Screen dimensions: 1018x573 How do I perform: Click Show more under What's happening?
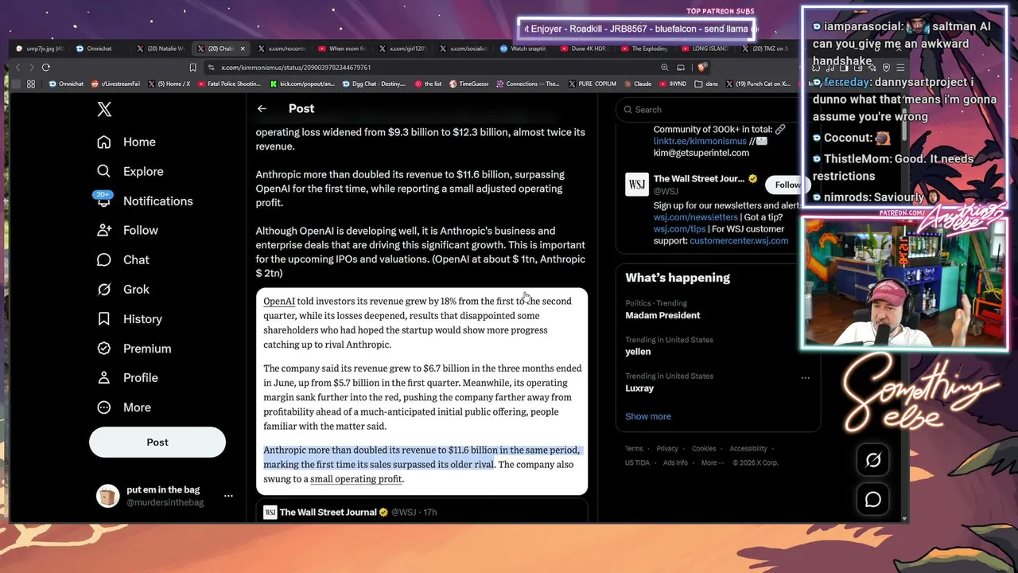[648, 416]
